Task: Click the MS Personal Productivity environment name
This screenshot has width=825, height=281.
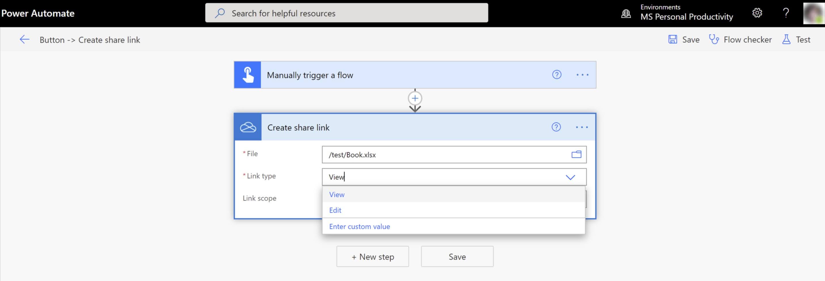Action: (687, 17)
